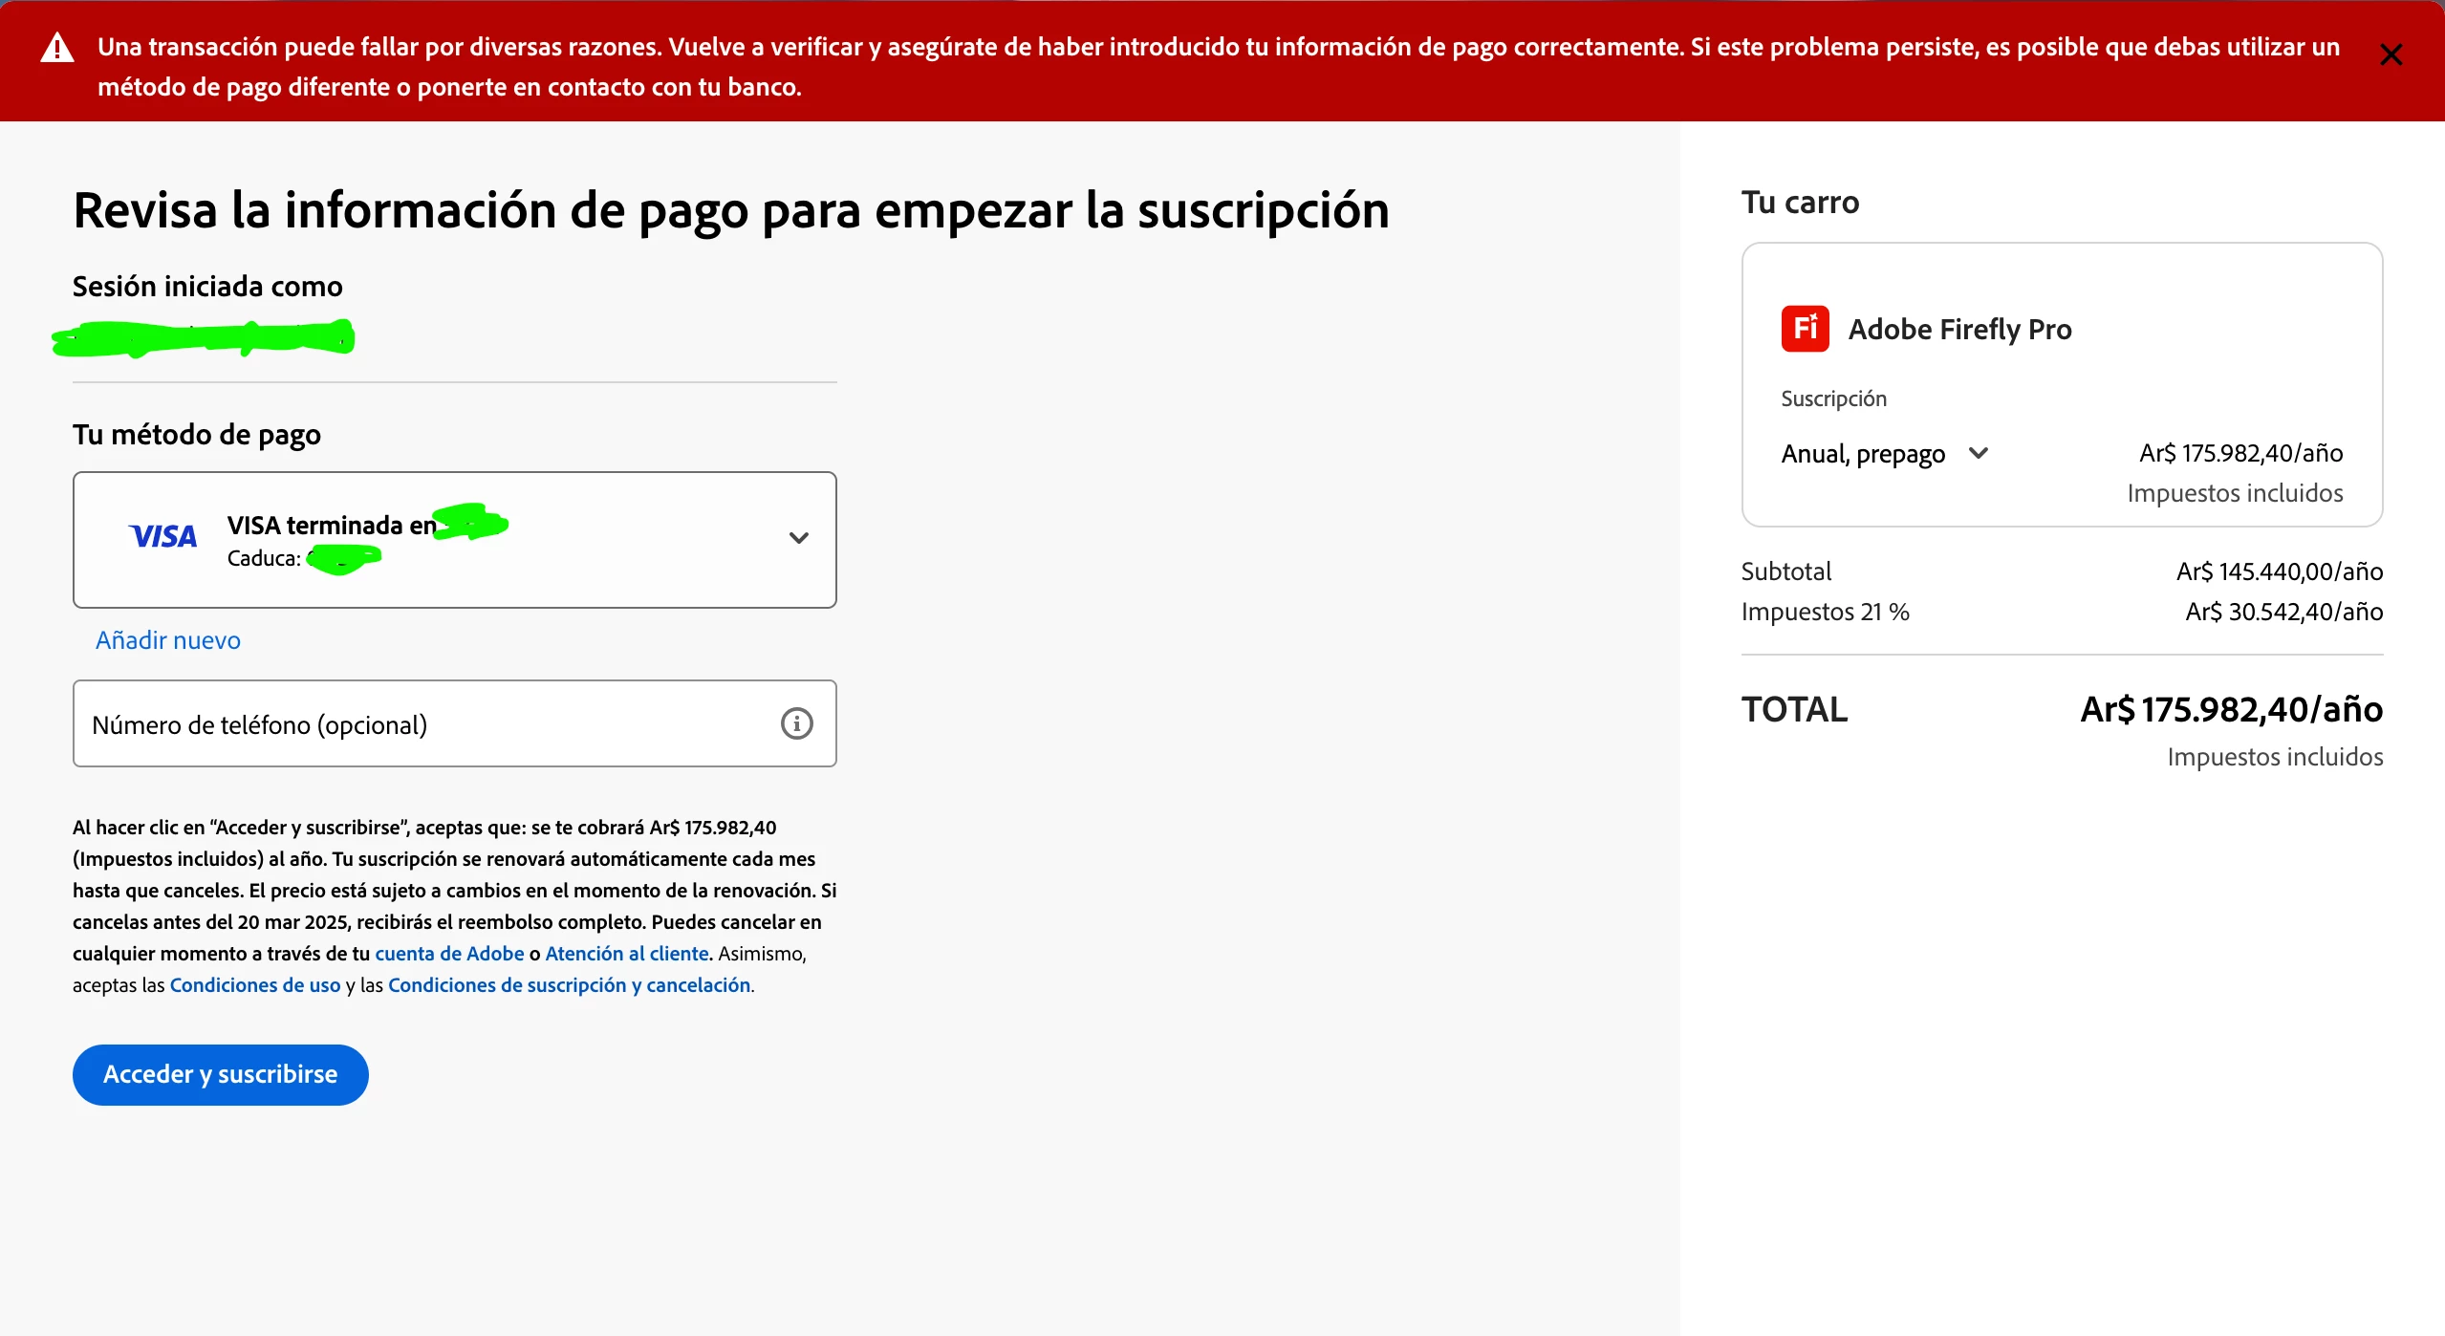Click the chevron next to Anual, prepago
Image resolution: width=2445 pixels, height=1336 pixels.
(x=1979, y=453)
